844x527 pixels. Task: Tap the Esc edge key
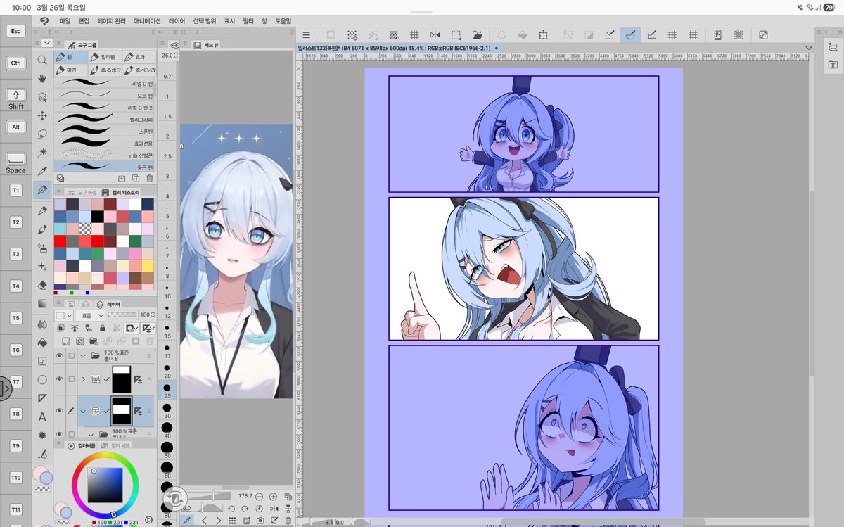(15, 32)
